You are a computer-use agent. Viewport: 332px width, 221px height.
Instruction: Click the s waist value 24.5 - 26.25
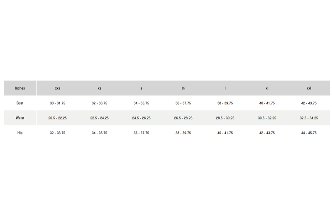tap(141, 118)
